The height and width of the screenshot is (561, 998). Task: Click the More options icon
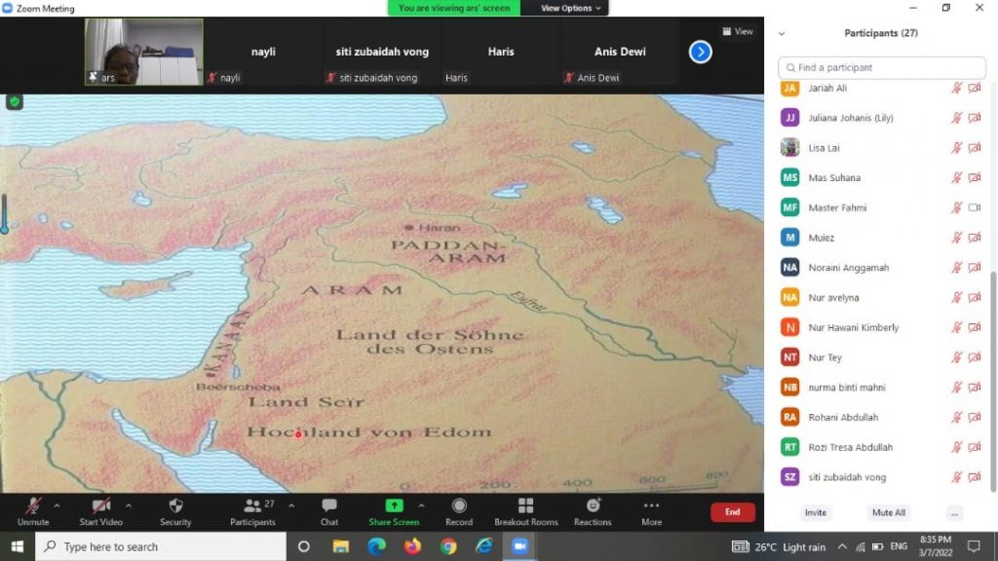(x=651, y=506)
